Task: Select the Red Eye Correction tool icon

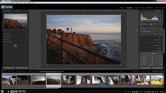Action: click(148, 24)
